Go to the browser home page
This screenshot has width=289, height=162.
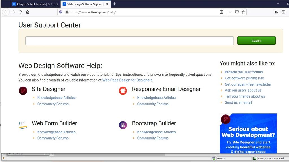(27, 12)
